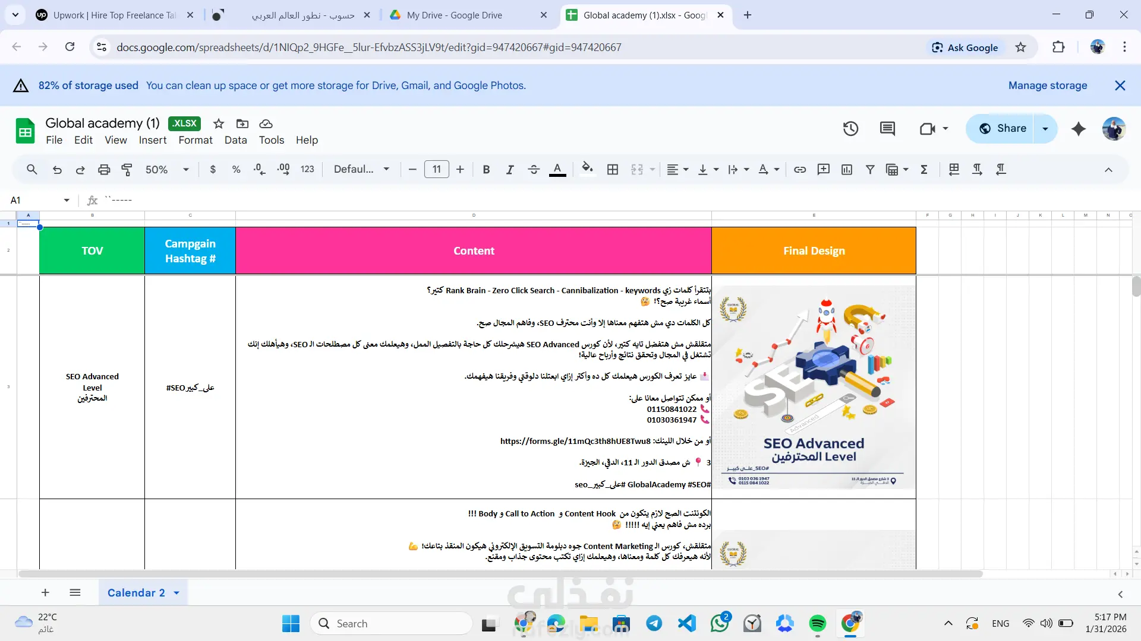Click the insert chart icon
This screenshot has width=1141, height=641.
point(847,170)
